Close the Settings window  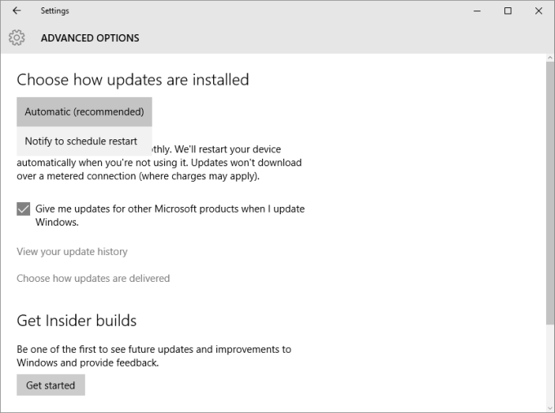pos(536,11)
